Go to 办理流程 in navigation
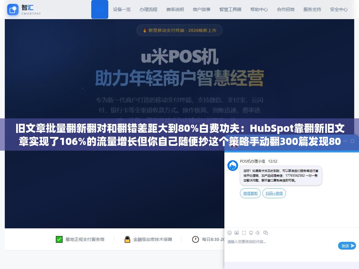 pyautogui.click(x=148, y=10)
